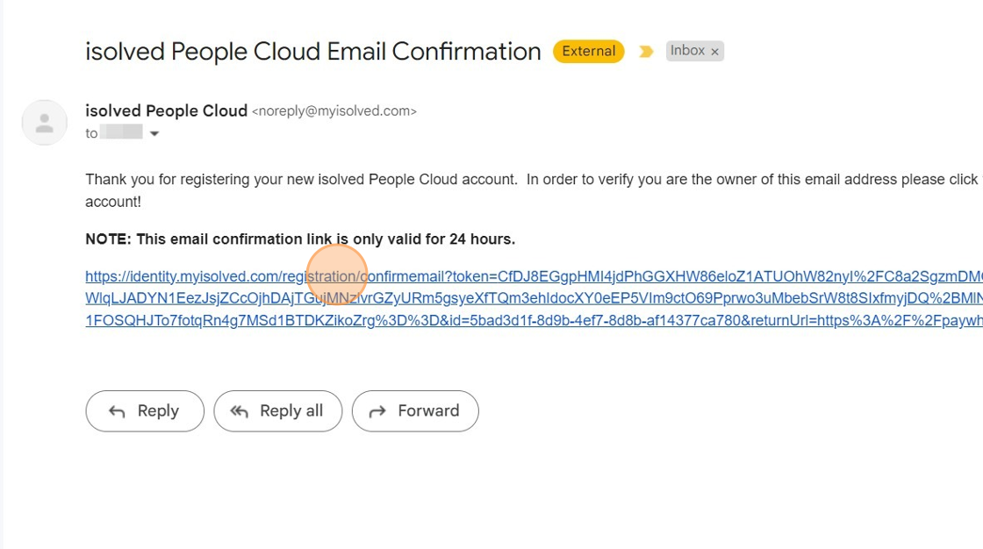This screenshot has height=549, width=983.
Task: Click the email subject heading
Action: 312,52
